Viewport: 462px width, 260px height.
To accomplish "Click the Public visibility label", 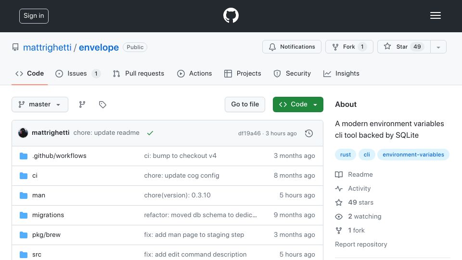I will click(x=135, y=47).
